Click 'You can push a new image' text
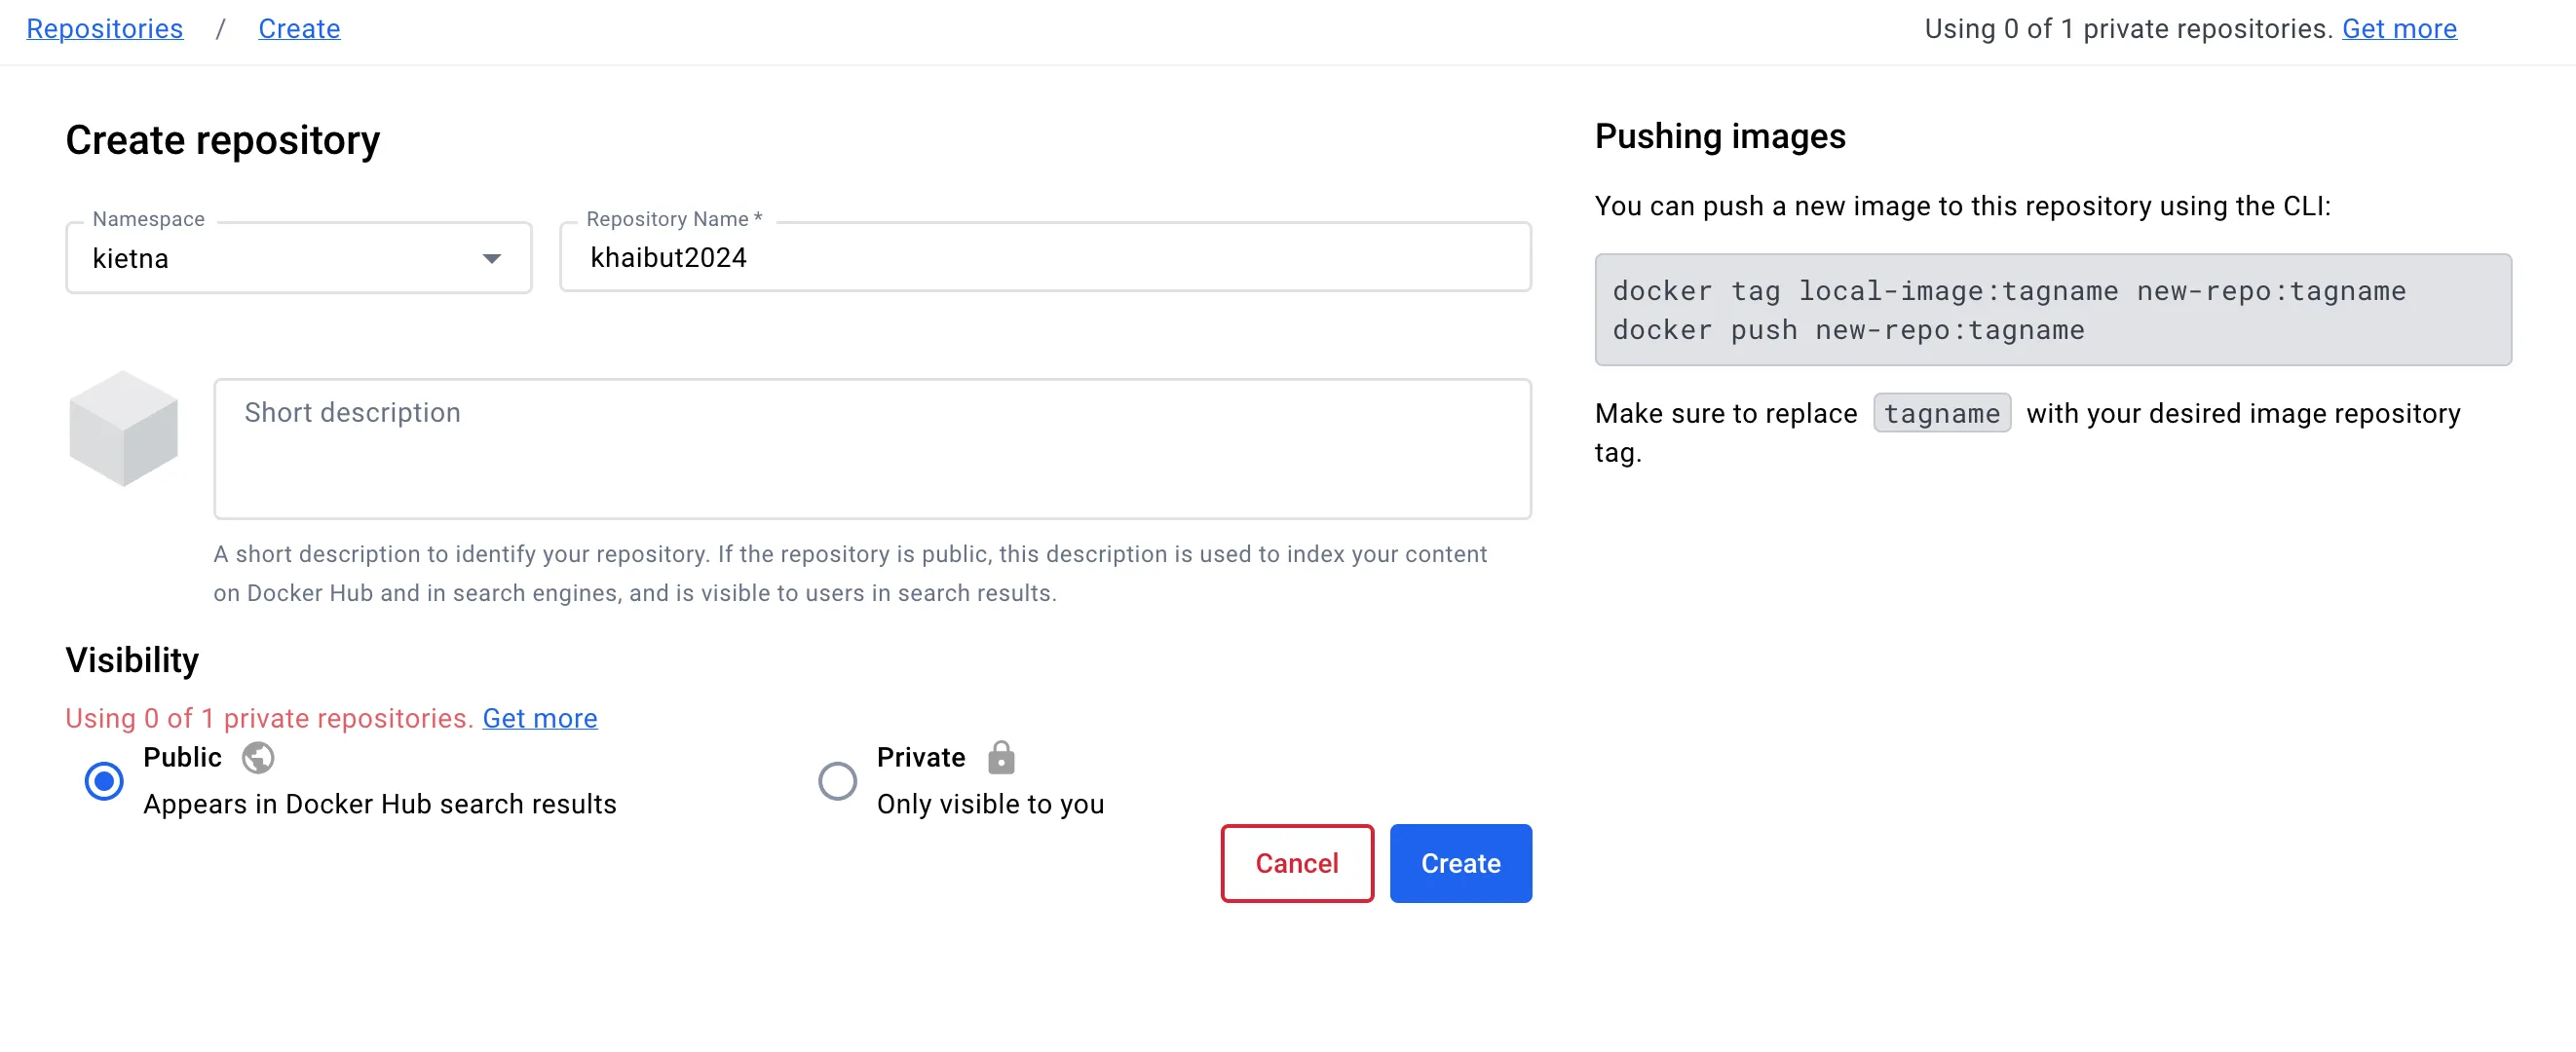This screenshot has height=1052, width=2576. pos(1963,206)
